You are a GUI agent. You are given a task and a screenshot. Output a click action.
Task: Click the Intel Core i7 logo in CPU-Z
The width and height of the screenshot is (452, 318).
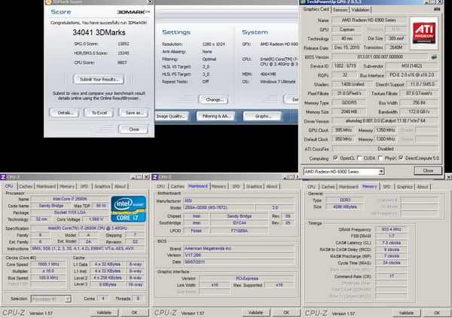128,209
